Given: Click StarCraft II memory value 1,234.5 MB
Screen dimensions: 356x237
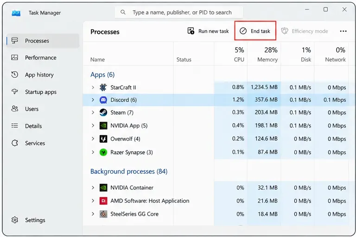Looking at the screenshot, I should pyautogui.click(x=264, y=87).
